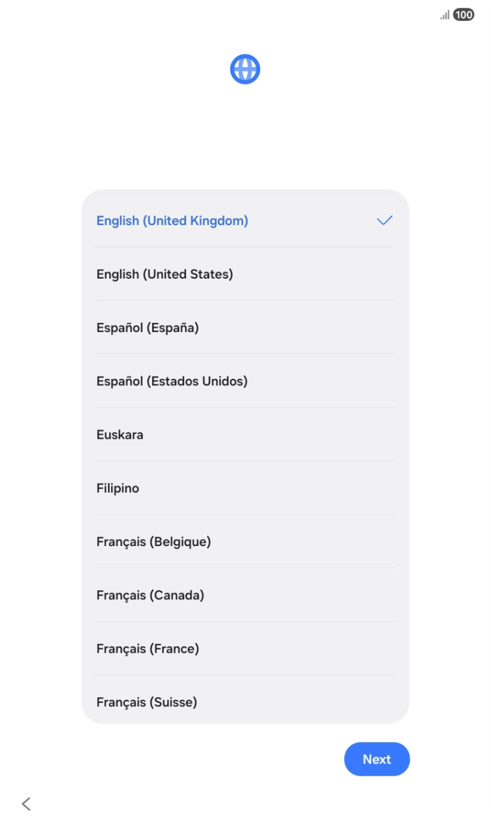
Task: Tap the currently selected language entry
Action: tap(172, 220)
